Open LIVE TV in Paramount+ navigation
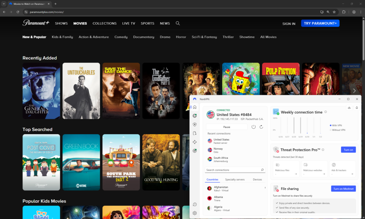365x219 pixels. (x=128, y=23)
